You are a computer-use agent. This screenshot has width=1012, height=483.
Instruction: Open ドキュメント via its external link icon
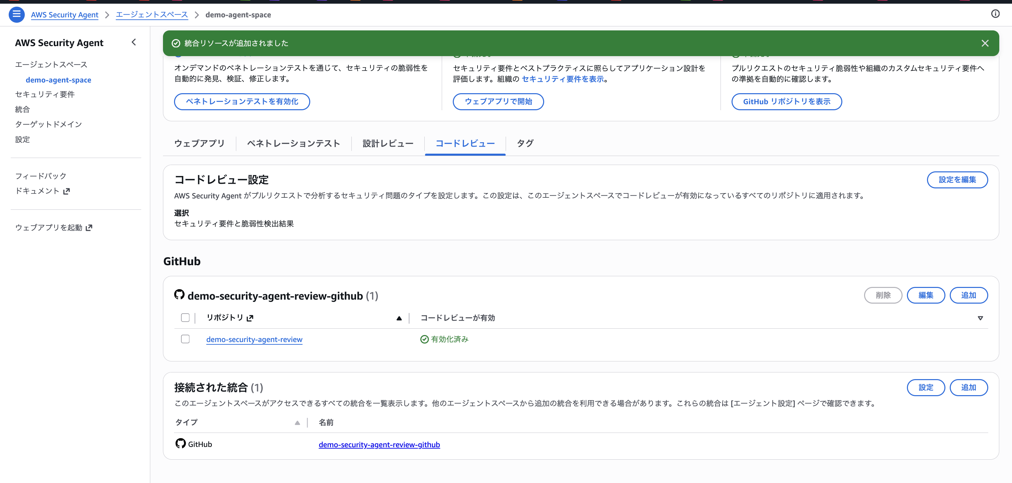pos(66,191)
